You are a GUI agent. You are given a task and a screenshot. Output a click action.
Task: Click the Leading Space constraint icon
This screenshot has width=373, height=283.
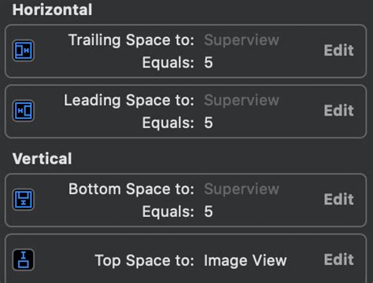[24, 111]
